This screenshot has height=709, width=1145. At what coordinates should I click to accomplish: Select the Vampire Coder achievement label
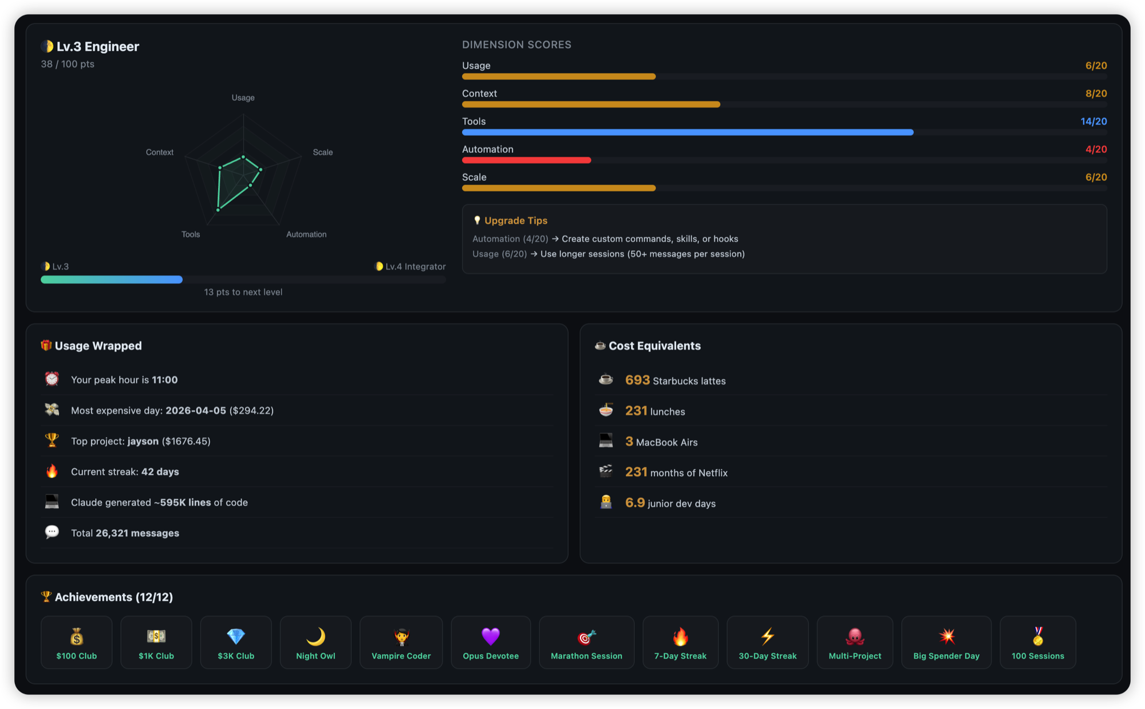click(401, 656)
